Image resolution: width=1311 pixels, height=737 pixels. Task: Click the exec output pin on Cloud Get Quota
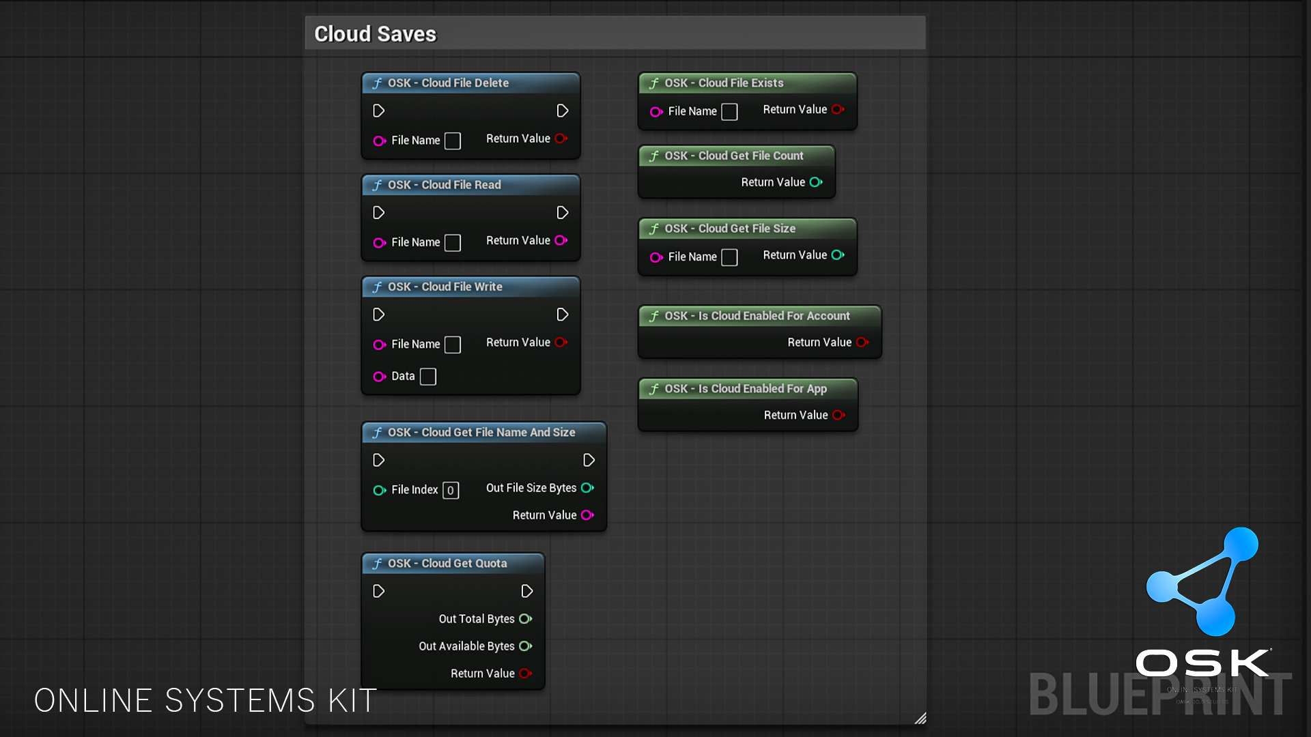click(x=526, y=591)
